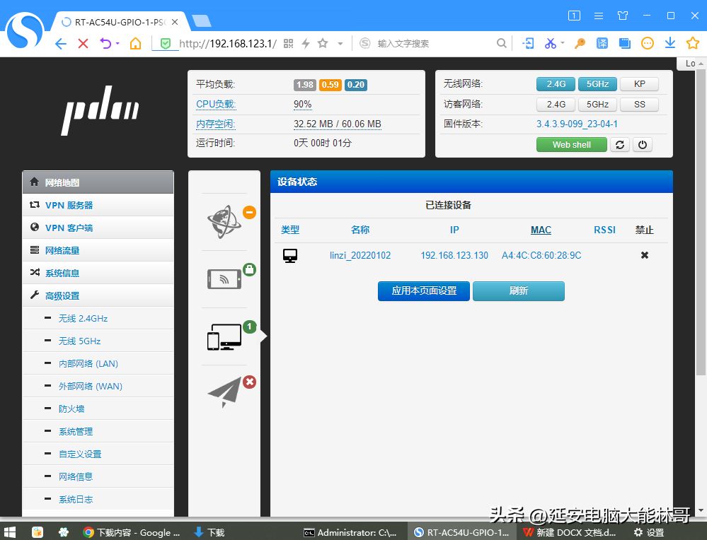Toggle the 5GHz wireless network button
This screenshot has height=540, width=707.
597,84
